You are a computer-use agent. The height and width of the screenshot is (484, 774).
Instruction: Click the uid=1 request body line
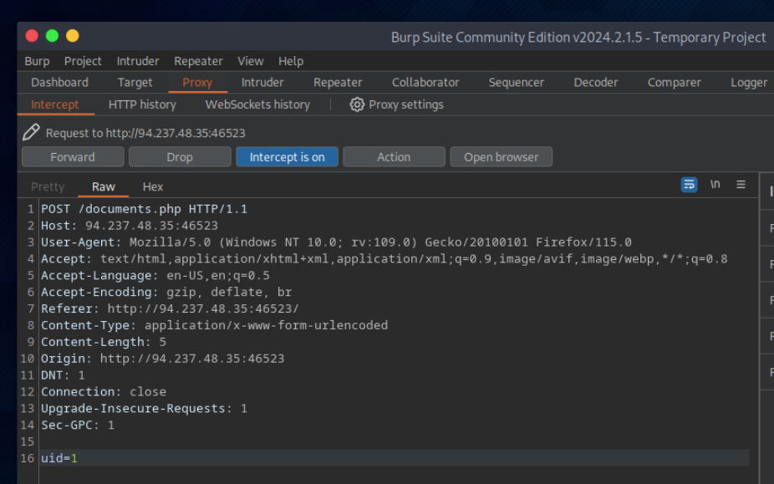[59, 458]
